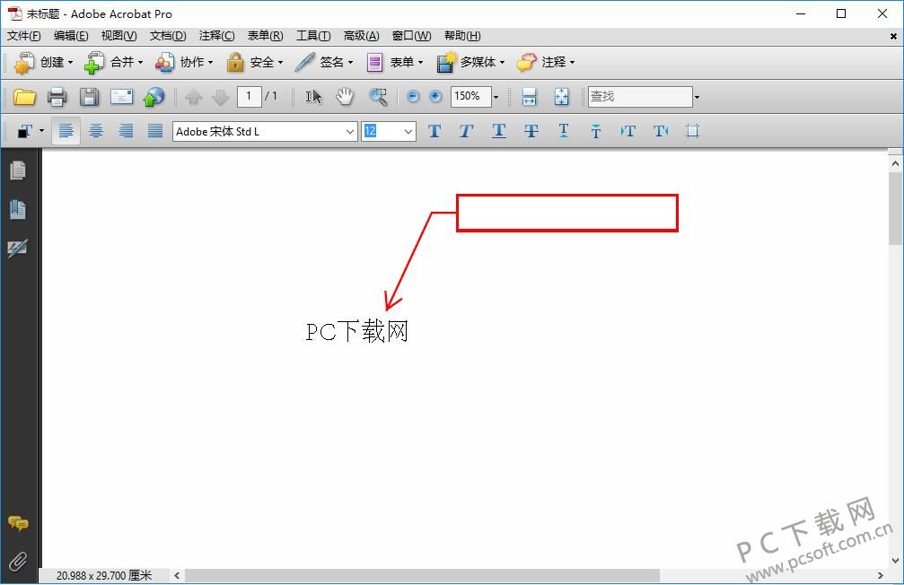Open the zoom percentage dropdown arrow
Viewport: 904px width, 585px height.
[x=496, y=97]
